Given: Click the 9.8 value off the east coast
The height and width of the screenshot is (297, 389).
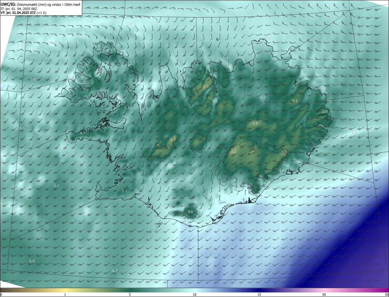Looking at the screenshot, I should click(x=354, y=133).
